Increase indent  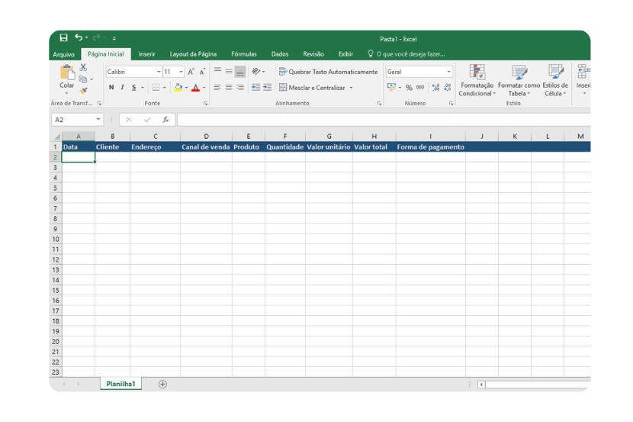tap(267, 88)
